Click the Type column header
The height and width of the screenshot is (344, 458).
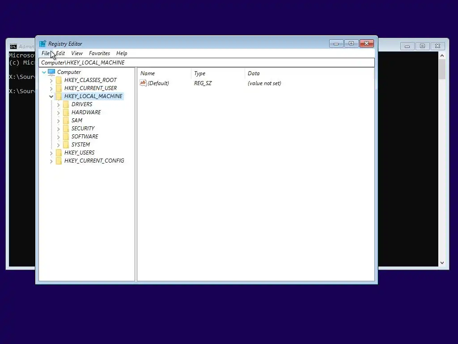(x=218, y=73)
